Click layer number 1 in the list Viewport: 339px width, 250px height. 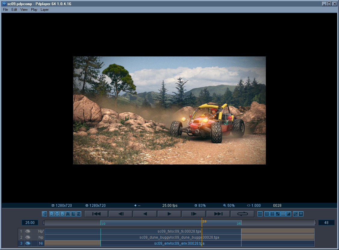pos(21,231)
